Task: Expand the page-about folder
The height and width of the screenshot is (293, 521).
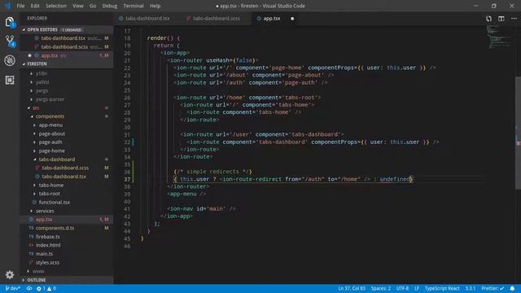Action: click(x=52, y=133)
